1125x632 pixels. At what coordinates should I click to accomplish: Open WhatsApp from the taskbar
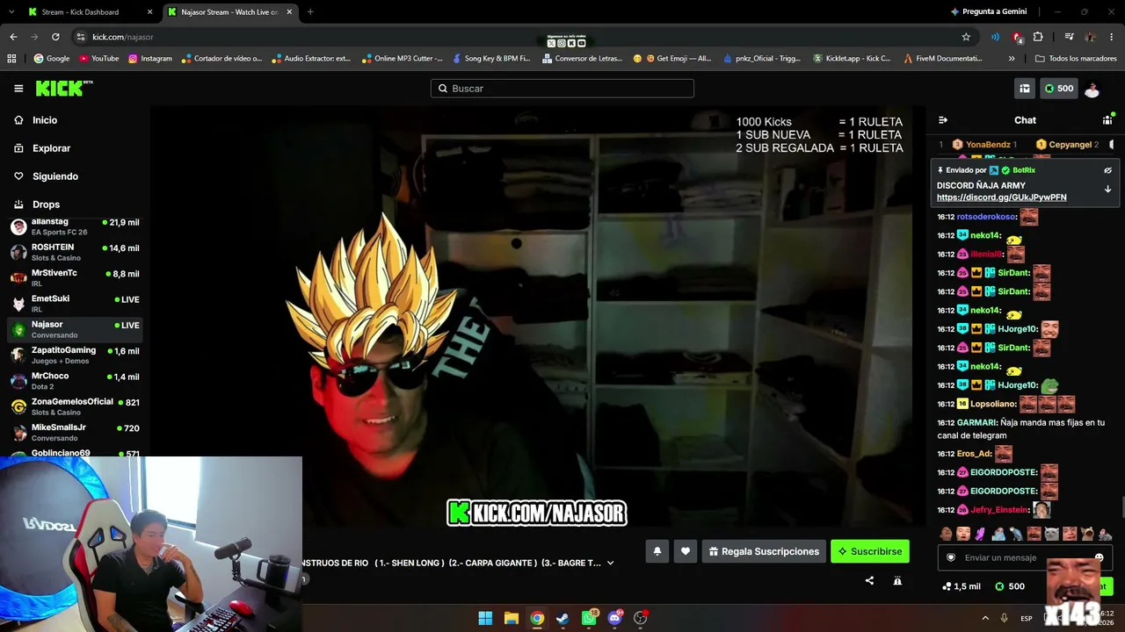click(x=589, y=618)
